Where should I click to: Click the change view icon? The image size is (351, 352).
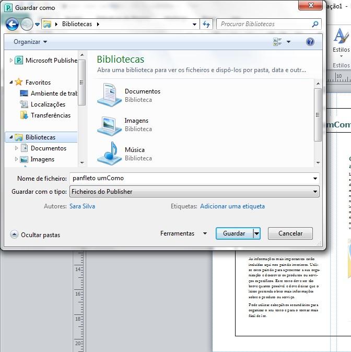tap(277, 42)
